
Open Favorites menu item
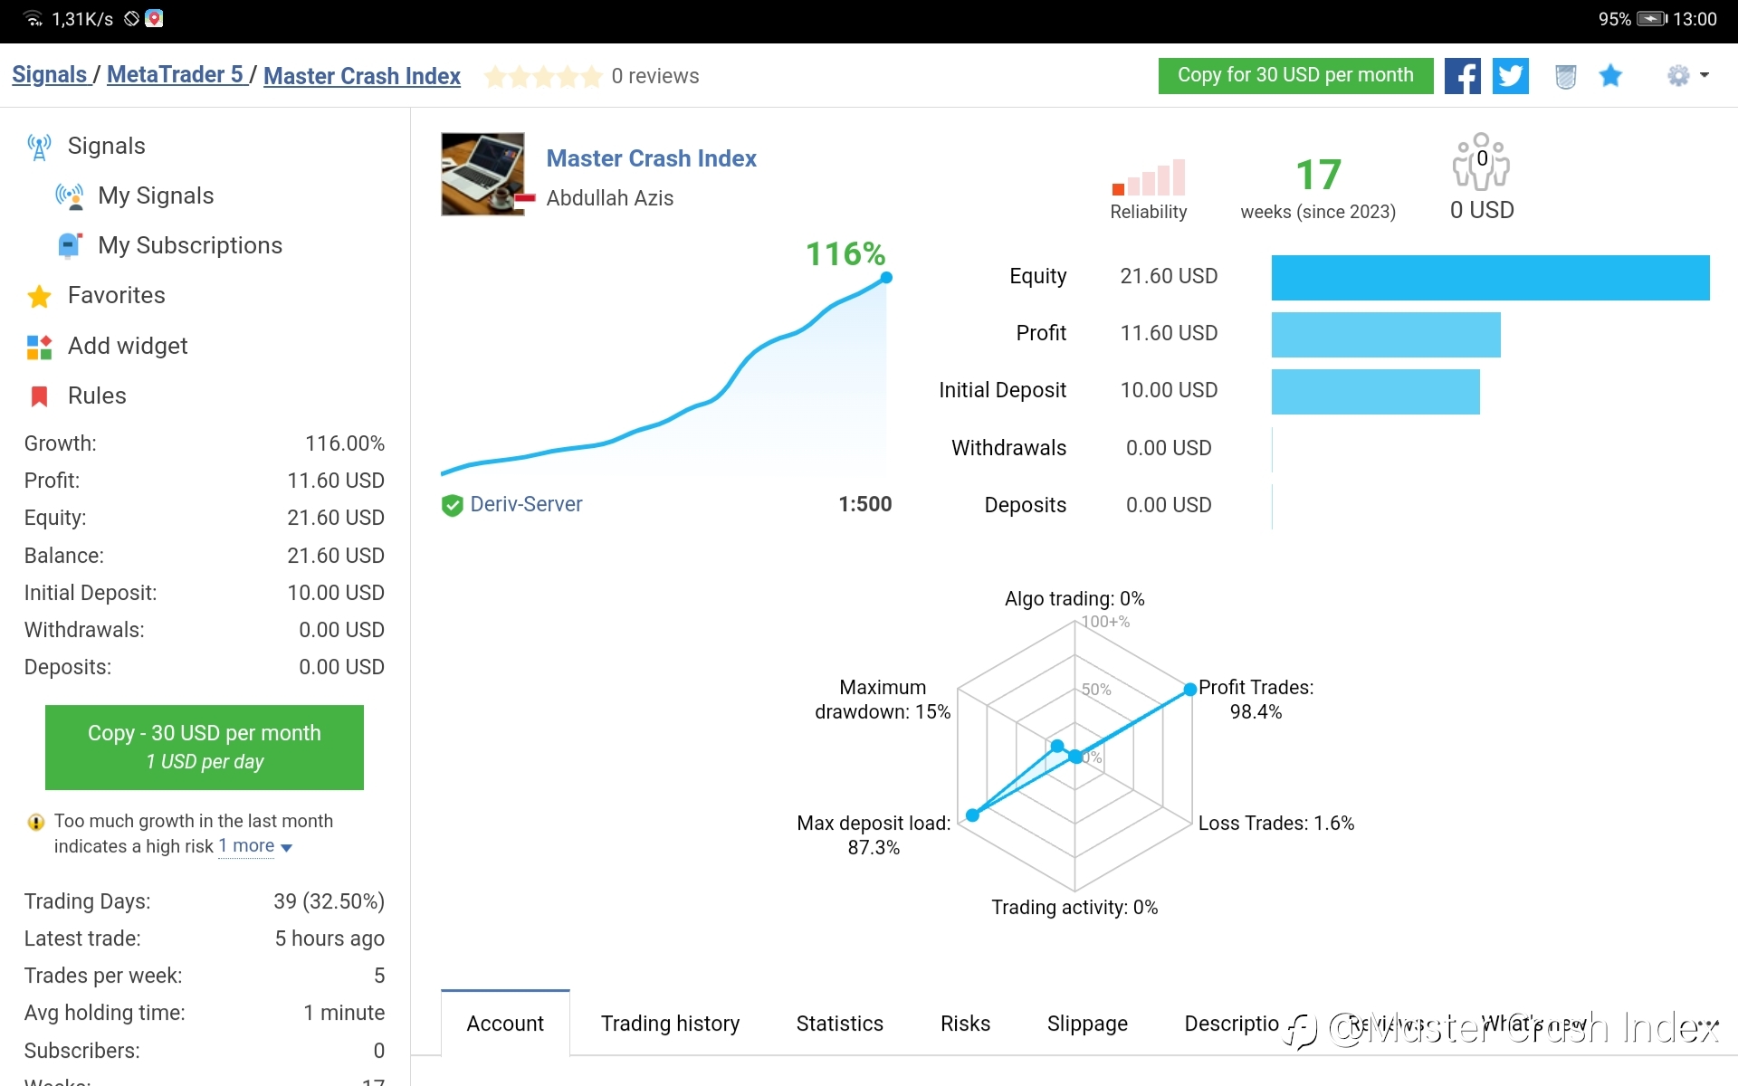(117, 295)
